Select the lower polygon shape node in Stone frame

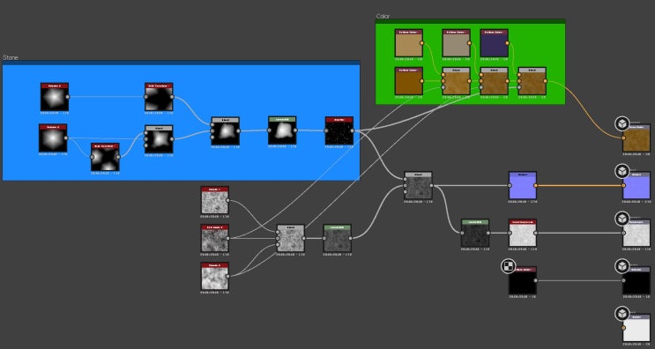pos(53,137)
